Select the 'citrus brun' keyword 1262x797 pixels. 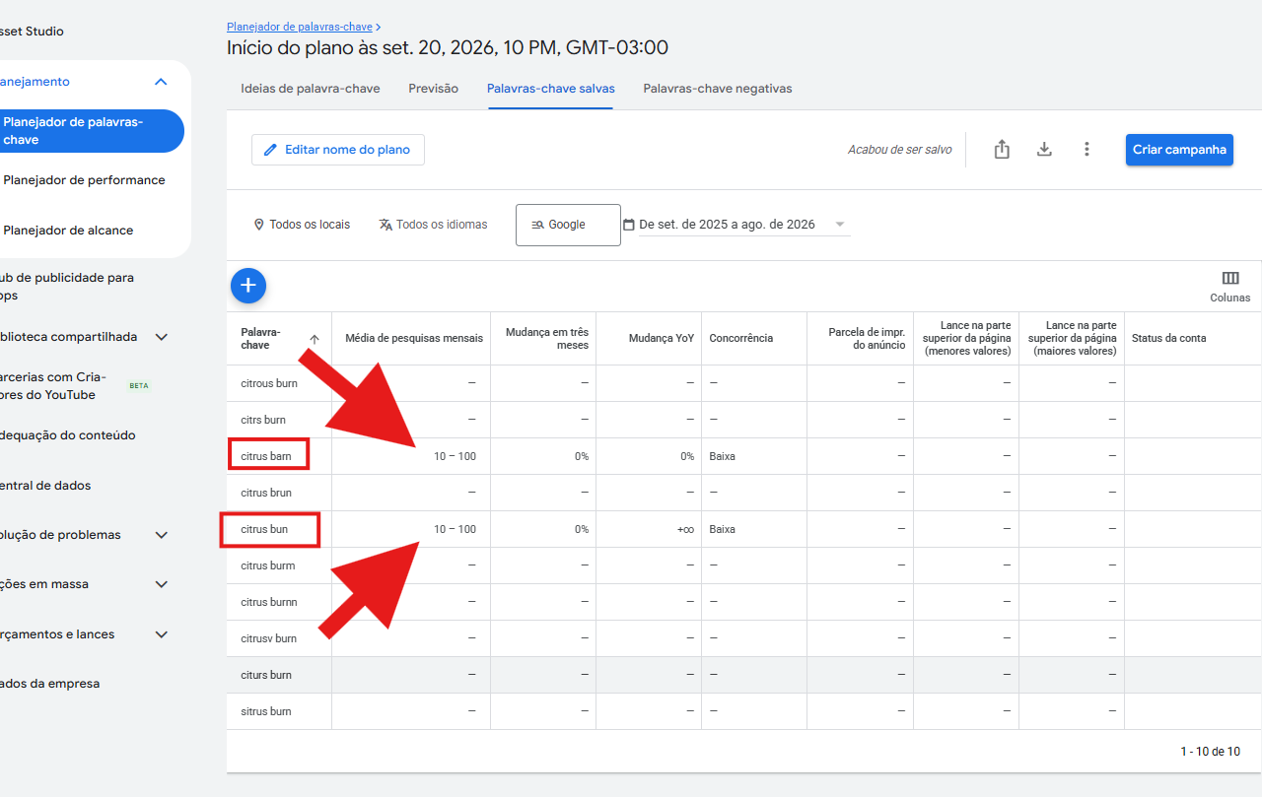coord(266,493)
